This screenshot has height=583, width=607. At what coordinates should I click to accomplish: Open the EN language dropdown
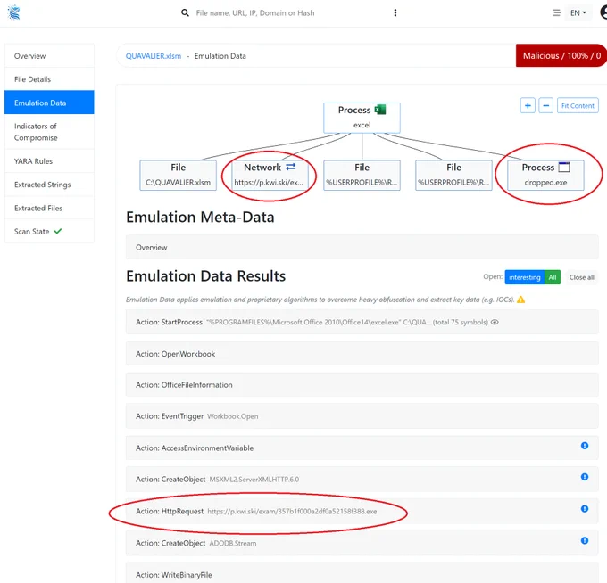click(x=578, y=12)
